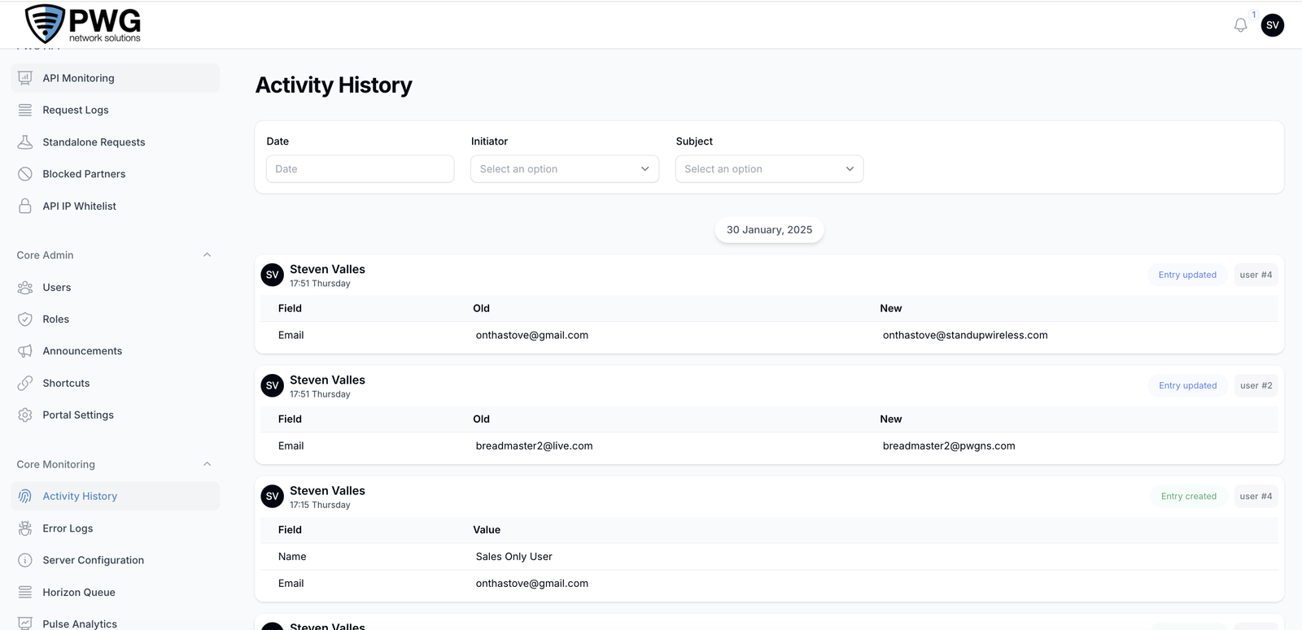Click the Error Logs bug icon

25,528
